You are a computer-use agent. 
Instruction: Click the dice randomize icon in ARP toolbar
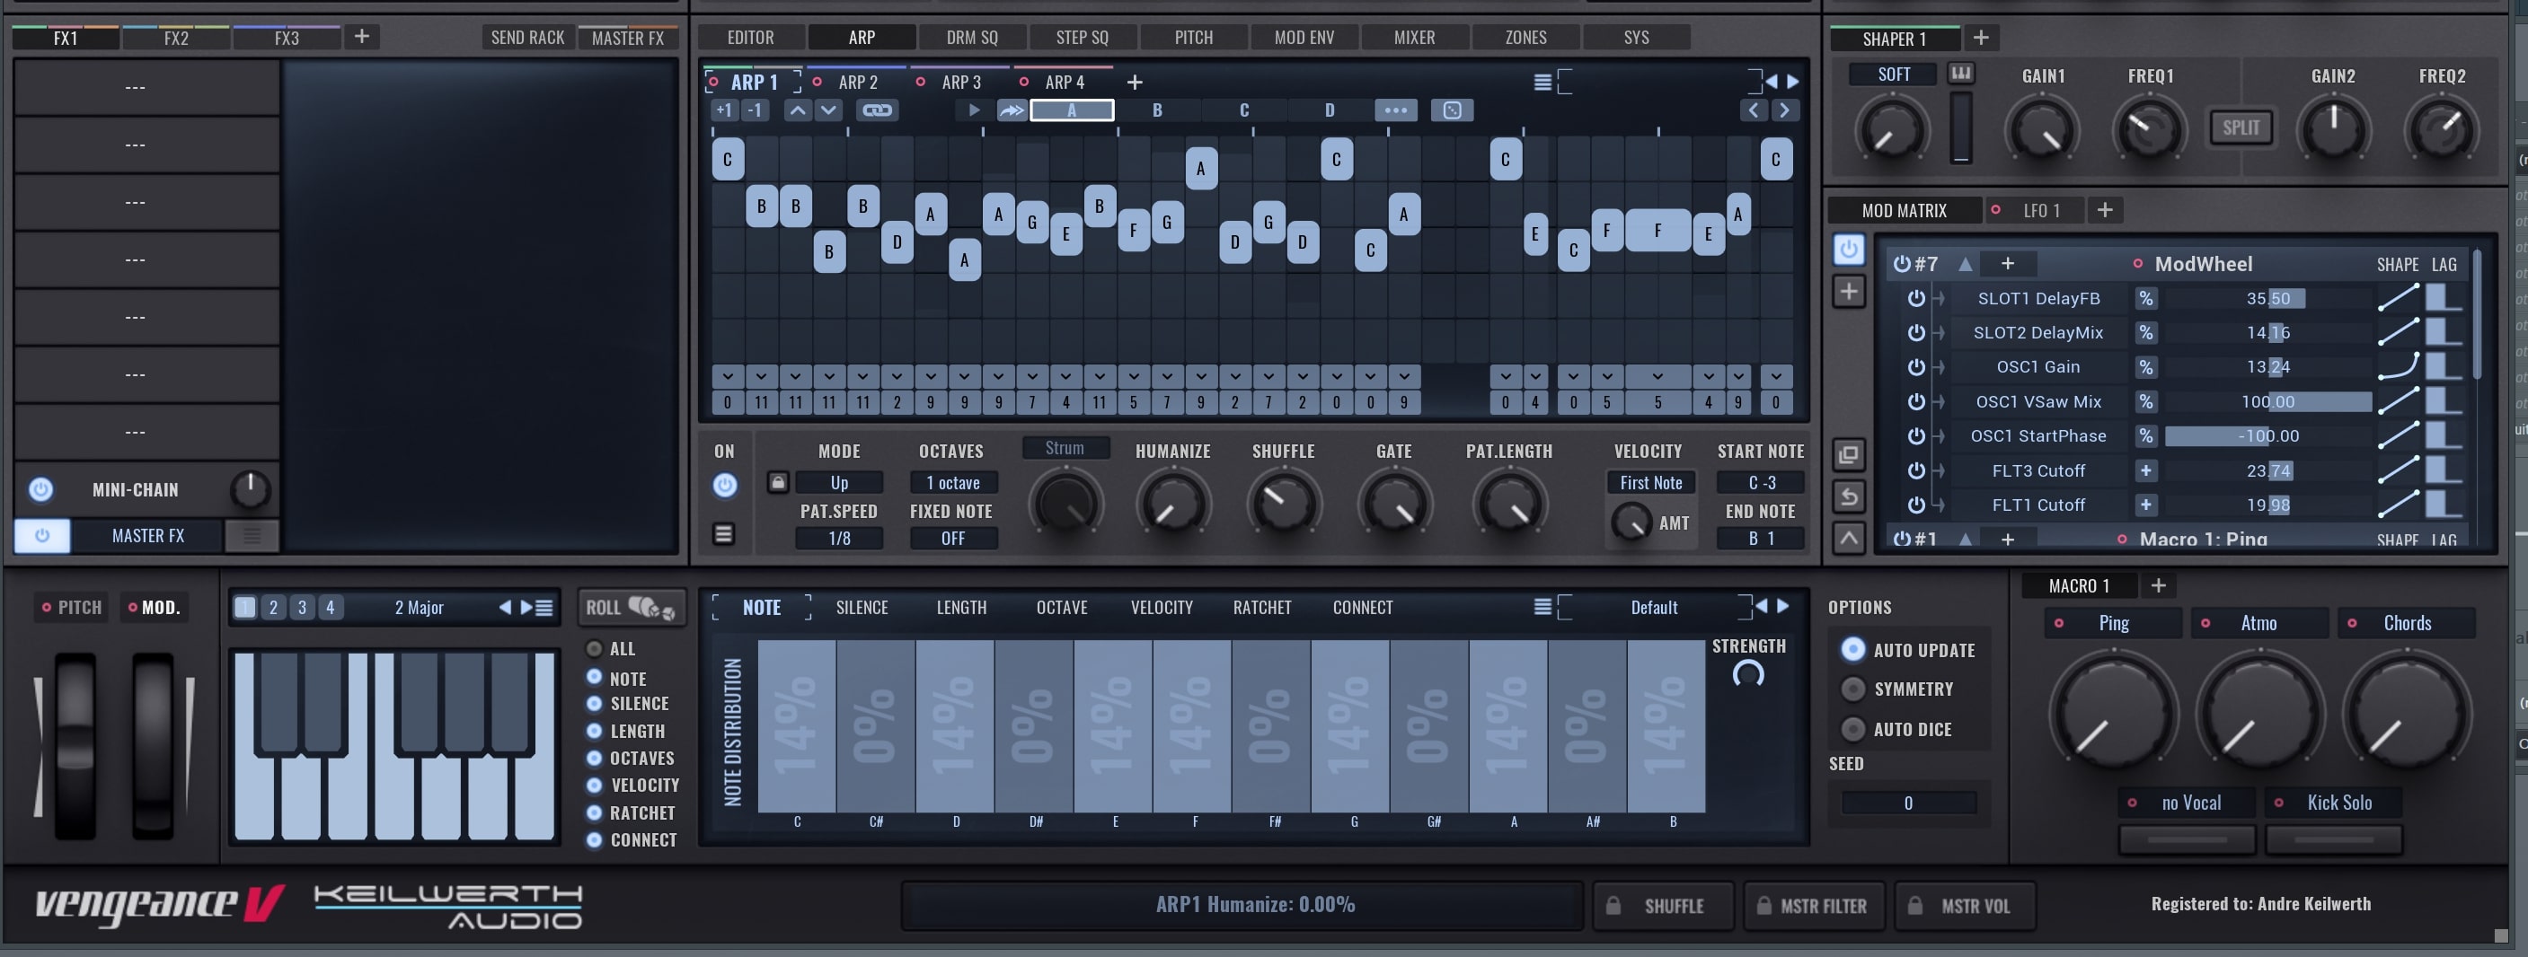click(x=1452, y=110)
